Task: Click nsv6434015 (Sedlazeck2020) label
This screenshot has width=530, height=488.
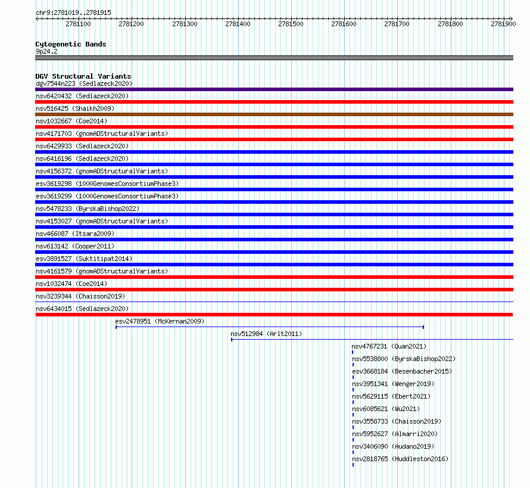Action: pyautogui.click(x=82, y=309)
